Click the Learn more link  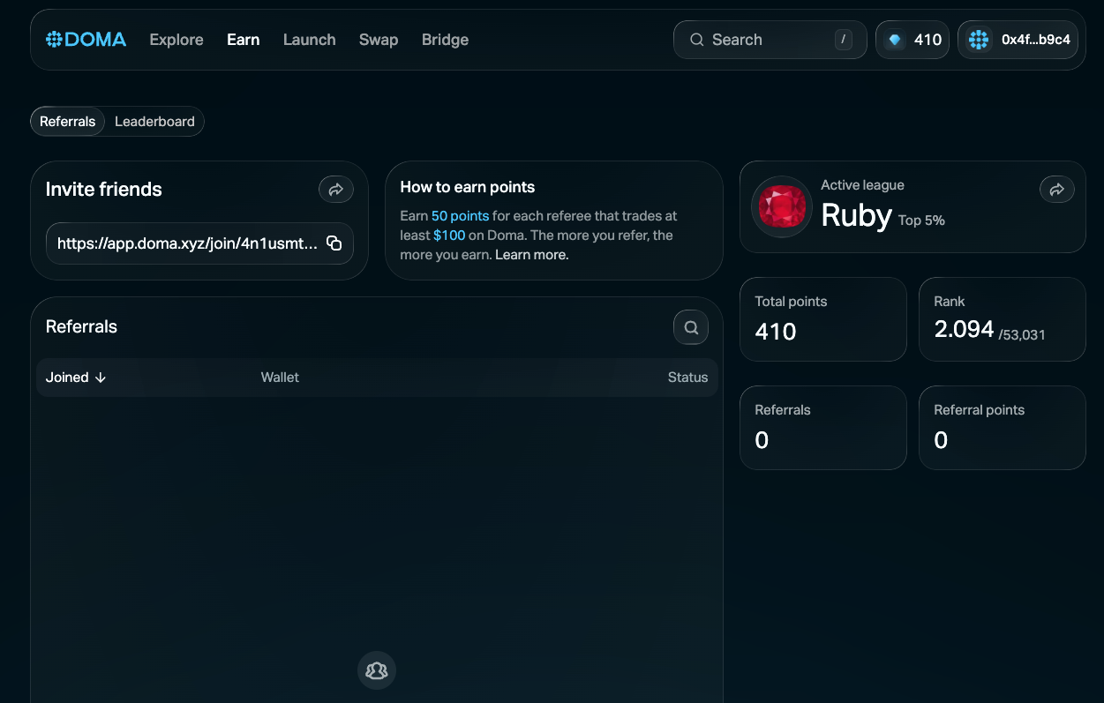[531, 255]
